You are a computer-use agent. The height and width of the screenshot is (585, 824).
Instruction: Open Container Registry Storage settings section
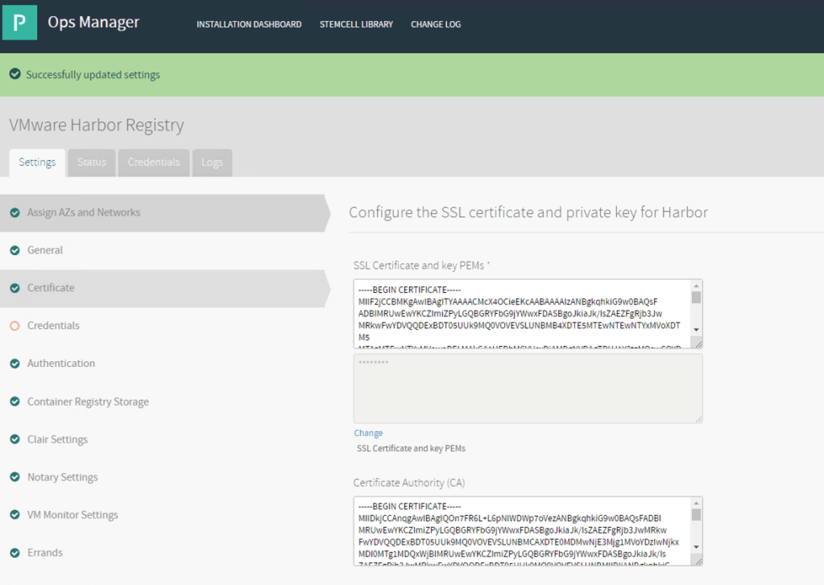coord(88,402)
